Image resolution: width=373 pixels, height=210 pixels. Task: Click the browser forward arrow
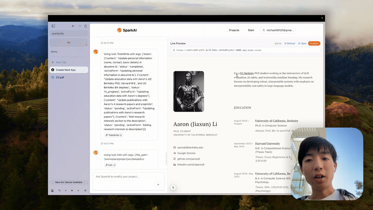point(79,26)
